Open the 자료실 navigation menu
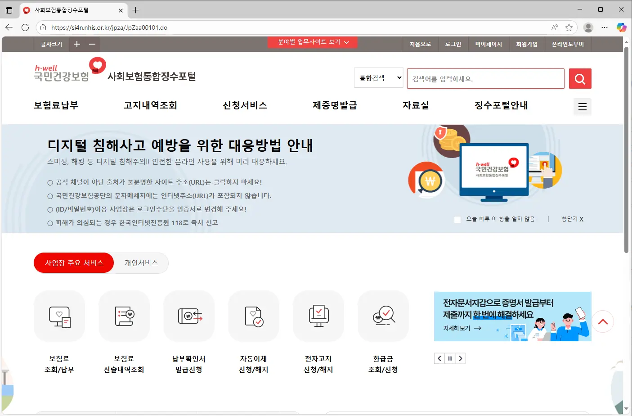632x416 pixels. coord(416,105)
